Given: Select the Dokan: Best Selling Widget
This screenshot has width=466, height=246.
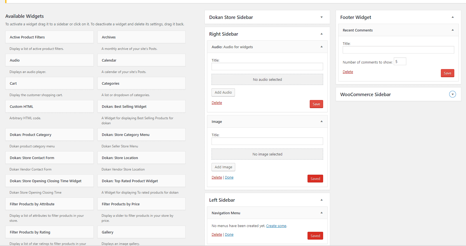Looking at the screenshot, I should pos(141,106).
